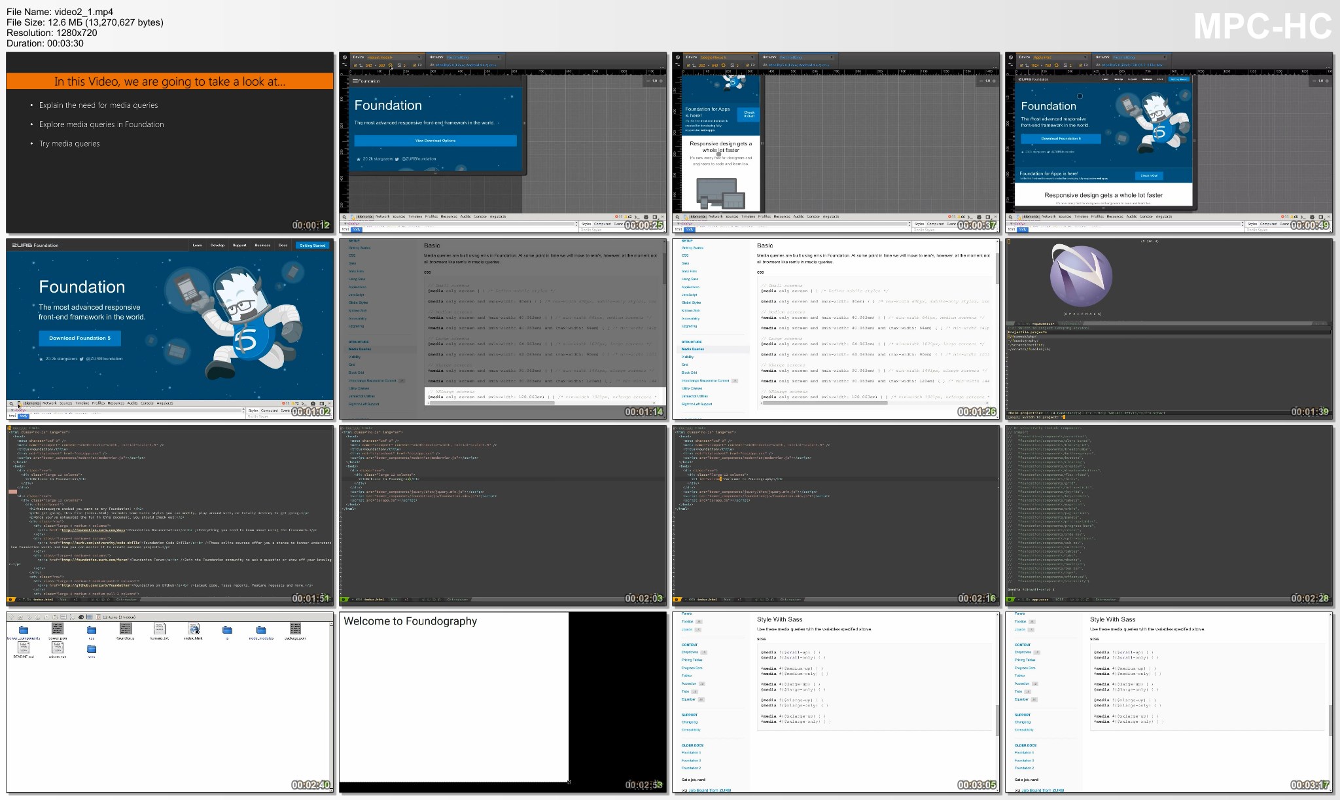Screen dimensions: 1340x800
Task: Open Console tab in 00:00:37 thumbnail
Action: pyautogui.click(x=813, y=217)
